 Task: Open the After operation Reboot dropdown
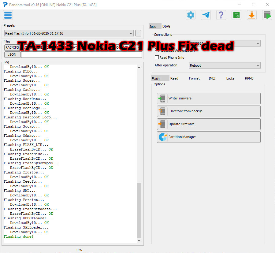coord(225,65)
